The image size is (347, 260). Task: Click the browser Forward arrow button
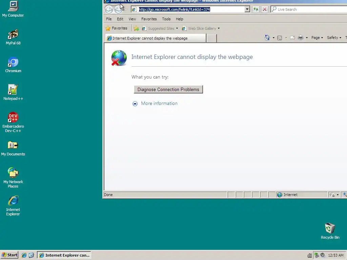point(118,9)
